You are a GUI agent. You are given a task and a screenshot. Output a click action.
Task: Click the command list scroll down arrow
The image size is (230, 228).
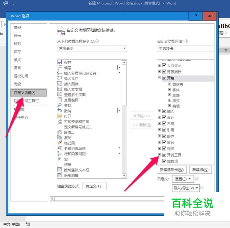coord(124,175)
